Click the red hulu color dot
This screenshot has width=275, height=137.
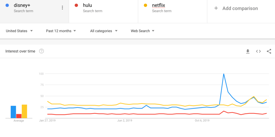click(76, 5)
